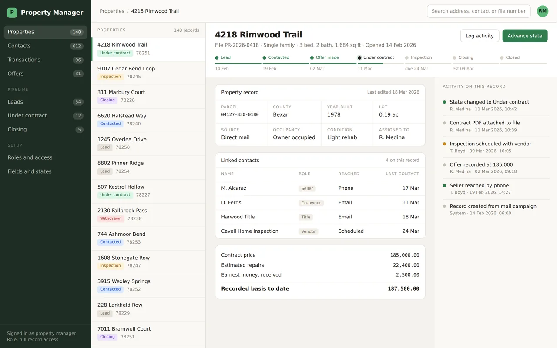The height and width of the screenshot is (348, 557).
Task: Select 228 Larkfield Row property
Action: [148, 309]
